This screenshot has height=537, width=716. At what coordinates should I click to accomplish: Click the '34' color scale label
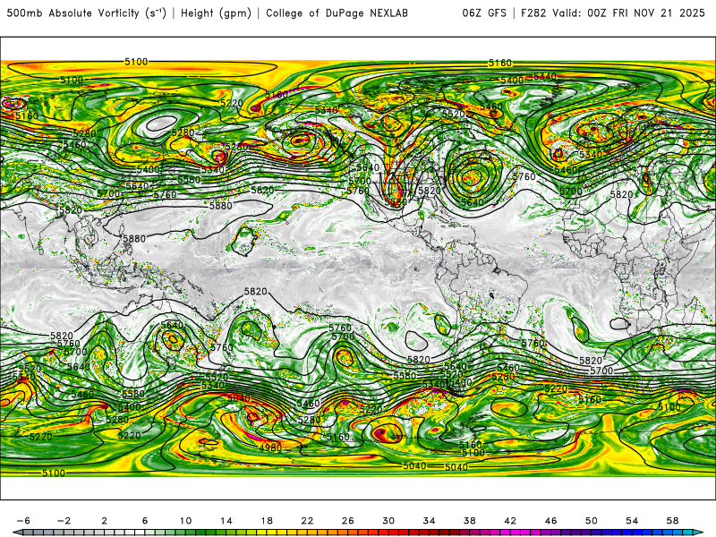[430, 521]
